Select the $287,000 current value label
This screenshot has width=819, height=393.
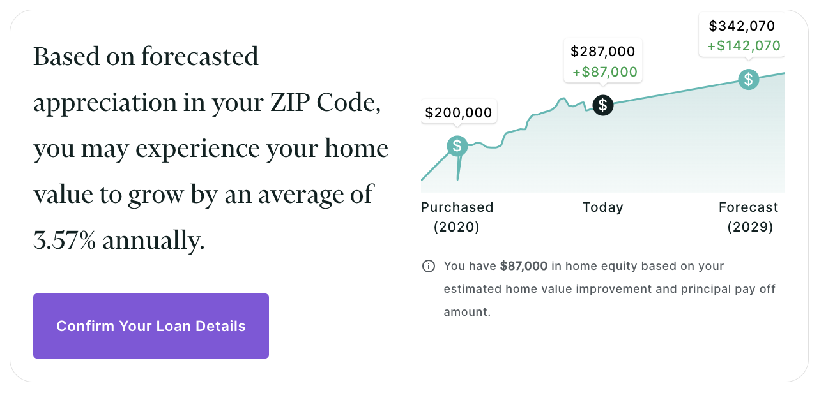(x=603, y=52)
